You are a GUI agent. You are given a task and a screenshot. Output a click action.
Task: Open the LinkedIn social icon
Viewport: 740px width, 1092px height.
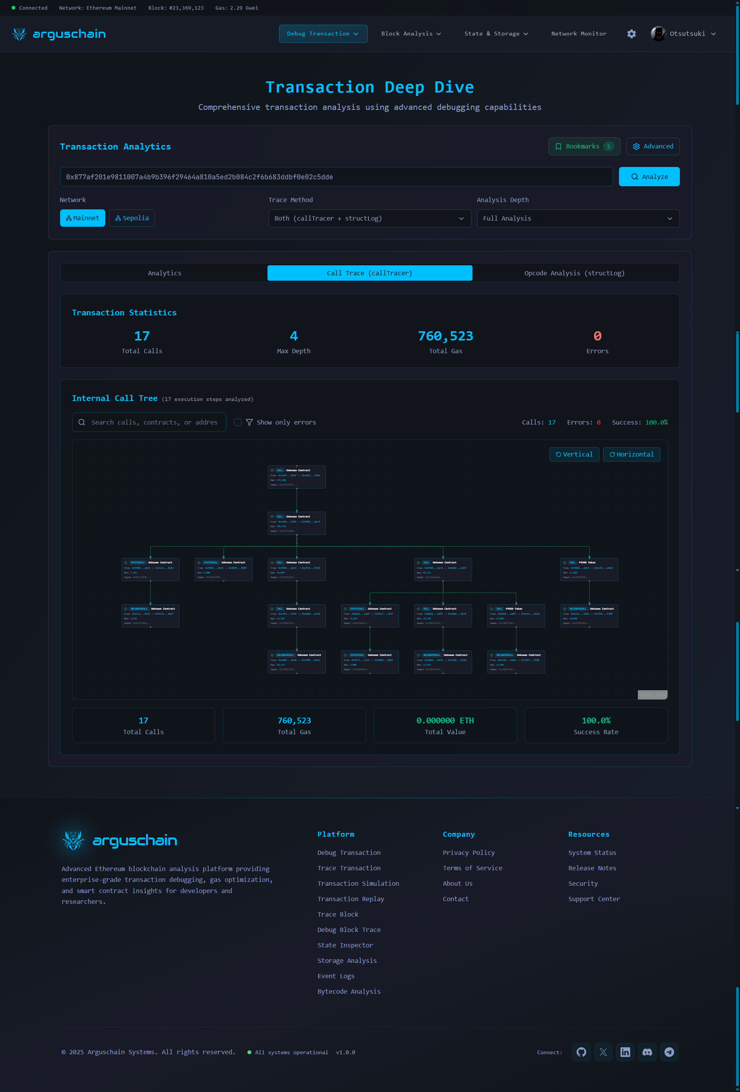625,1052
